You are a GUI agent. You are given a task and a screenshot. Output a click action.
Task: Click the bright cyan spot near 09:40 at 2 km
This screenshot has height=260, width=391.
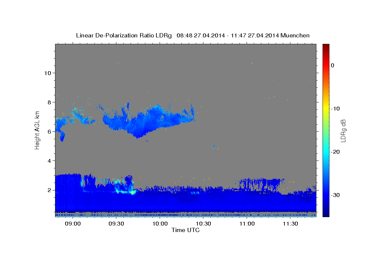(x=133, y=192)
